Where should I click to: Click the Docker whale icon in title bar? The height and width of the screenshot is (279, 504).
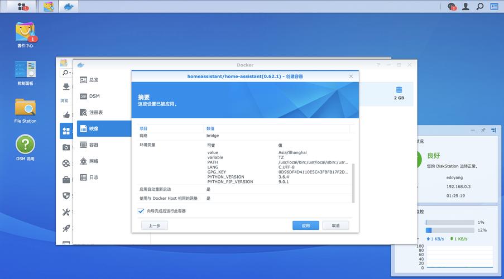point(81,65)
